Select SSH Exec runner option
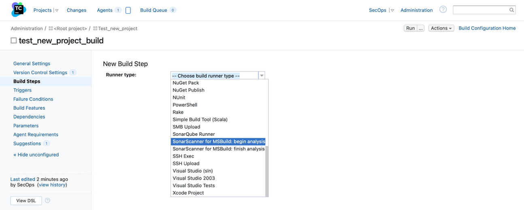524x210 pixels. [x=218, y=156]
